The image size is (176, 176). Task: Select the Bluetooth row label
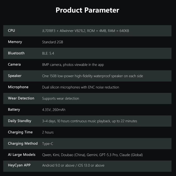(x=16, y=53)
